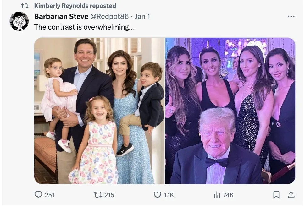Click the share upload arrow icon
Image resolution: width=305 pixels, height=206 pixels.
point(290,195)
